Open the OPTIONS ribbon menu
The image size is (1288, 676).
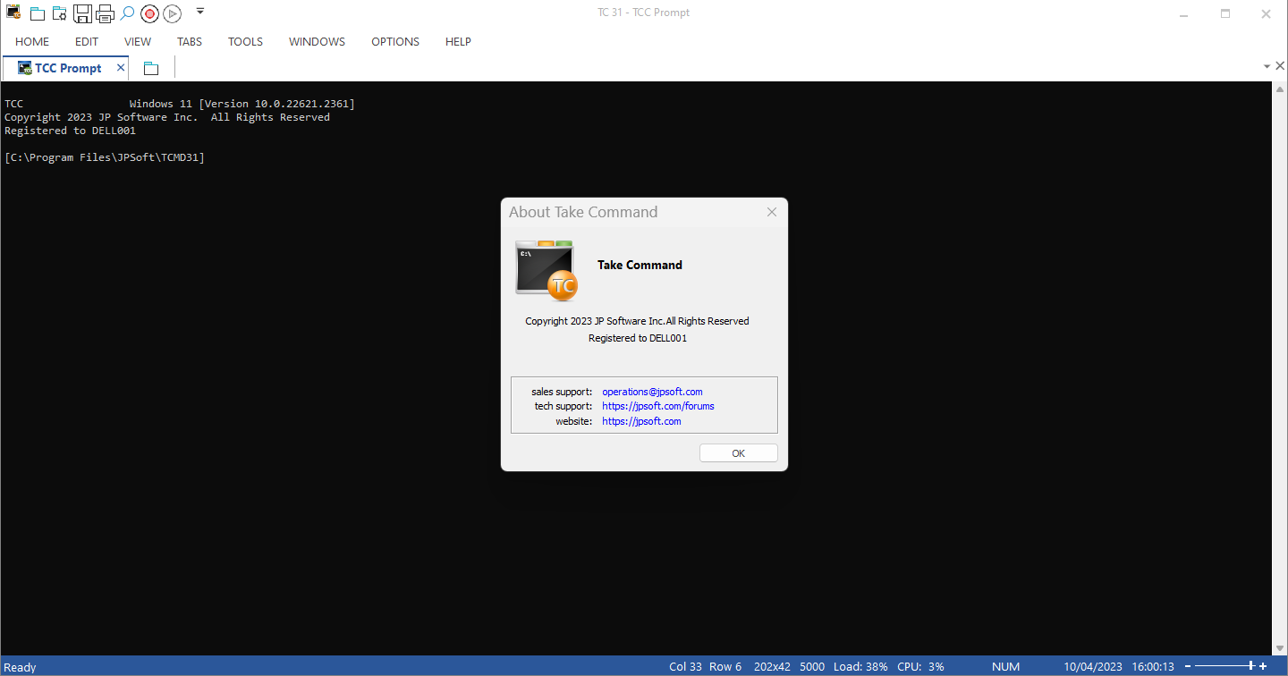click(395, 41)
